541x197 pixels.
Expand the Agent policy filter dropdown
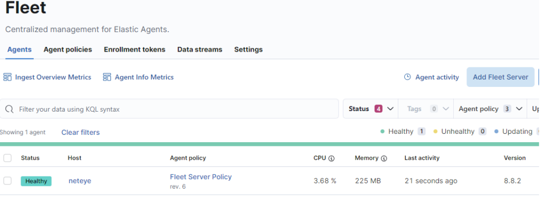(490, 109)
